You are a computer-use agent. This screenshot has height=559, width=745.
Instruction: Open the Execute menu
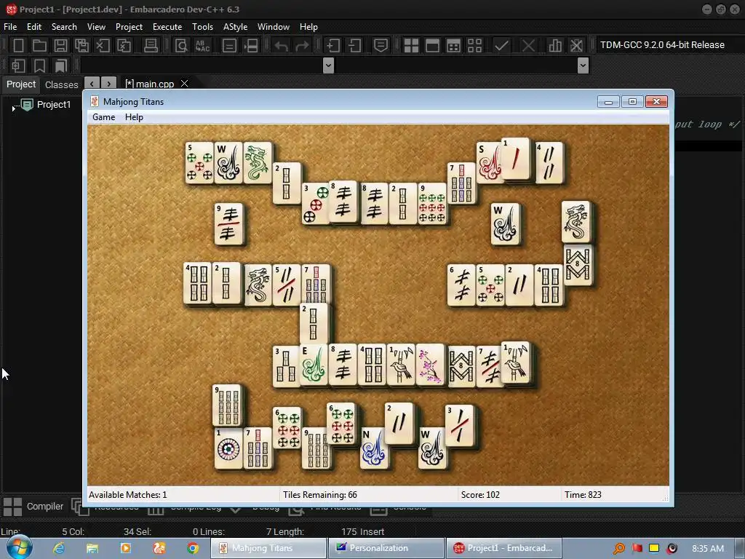point(167,27)
